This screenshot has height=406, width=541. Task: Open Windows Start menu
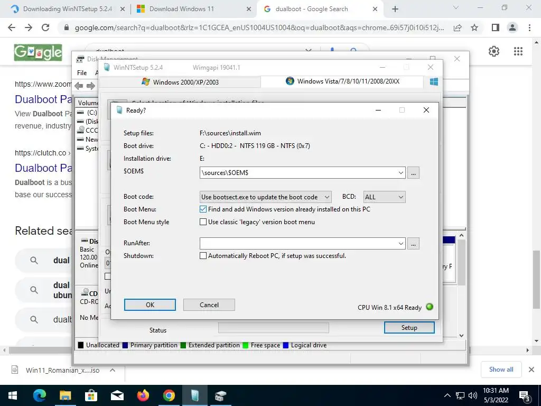[13, 395]
